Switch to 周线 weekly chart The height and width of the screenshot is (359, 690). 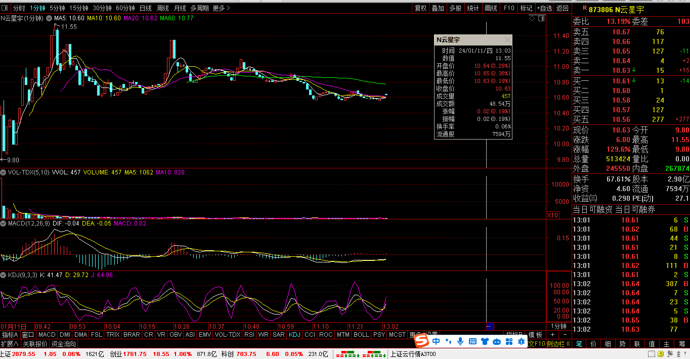(163, 8)
